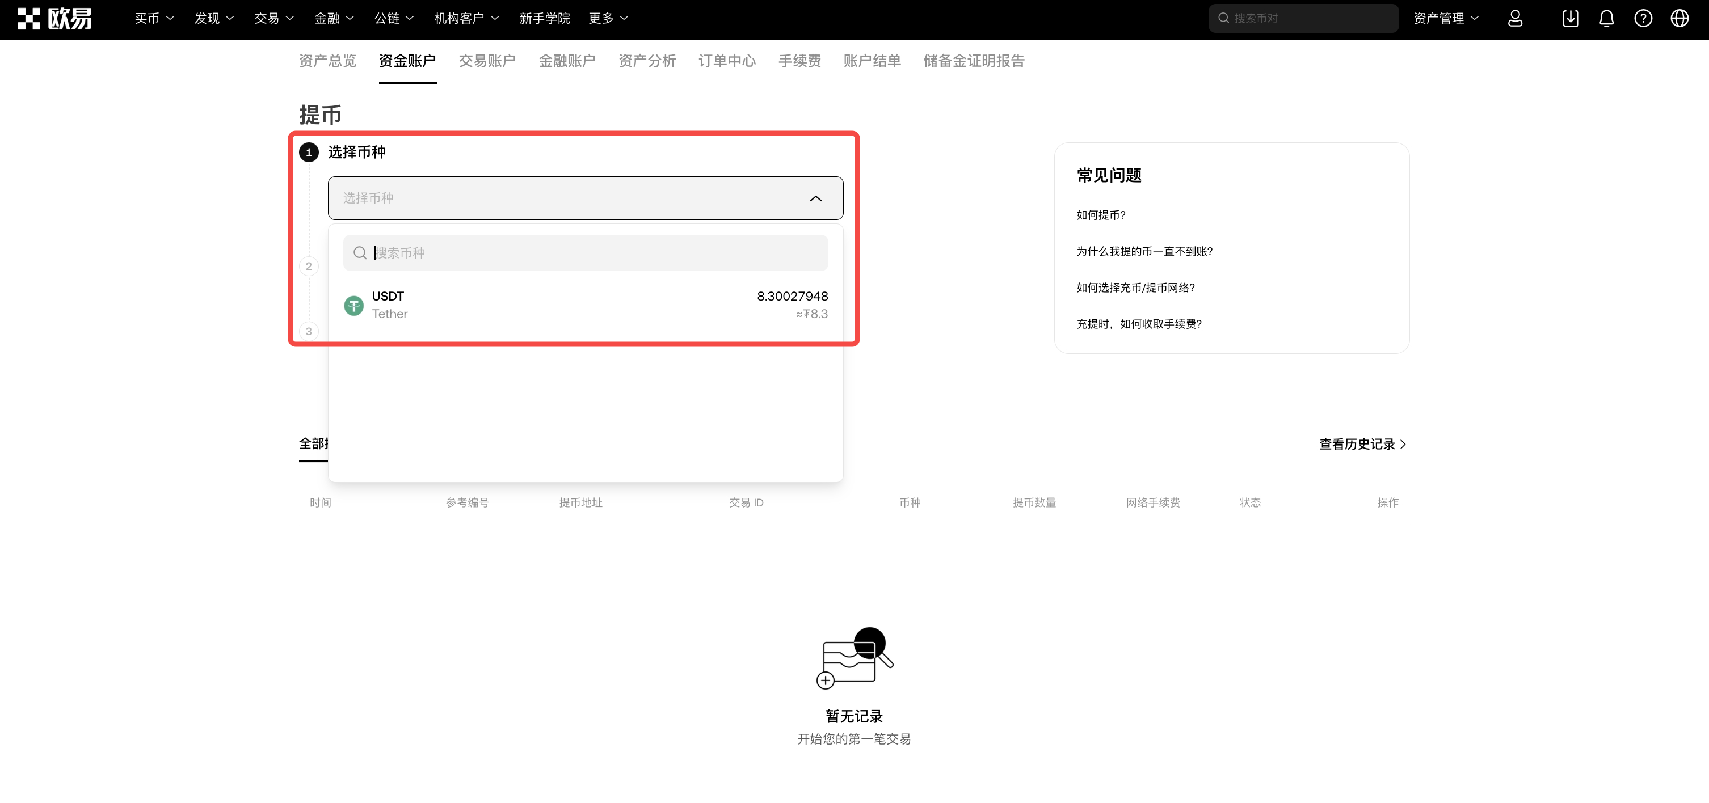Open the help question mark icon
This screenshot has width=1709, height=803.
click(x=1643, y=19)
